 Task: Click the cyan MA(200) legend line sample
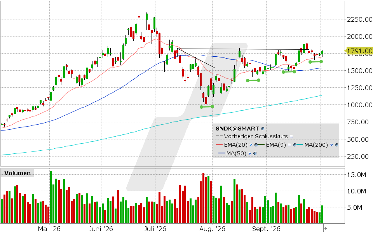click(300, 145)
